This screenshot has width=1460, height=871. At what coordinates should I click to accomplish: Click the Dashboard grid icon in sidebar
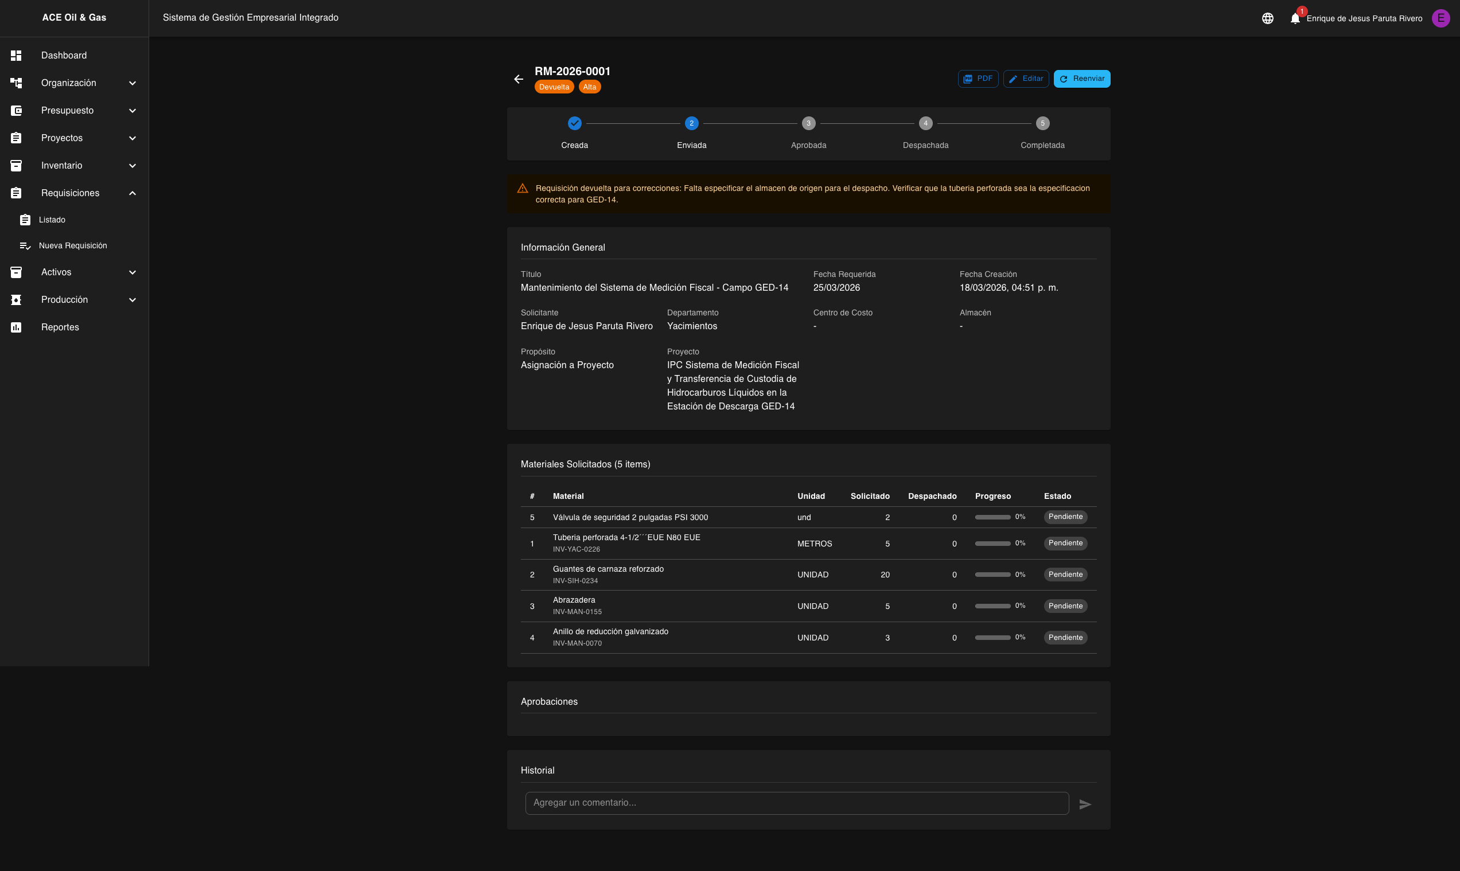click(17, 55)
